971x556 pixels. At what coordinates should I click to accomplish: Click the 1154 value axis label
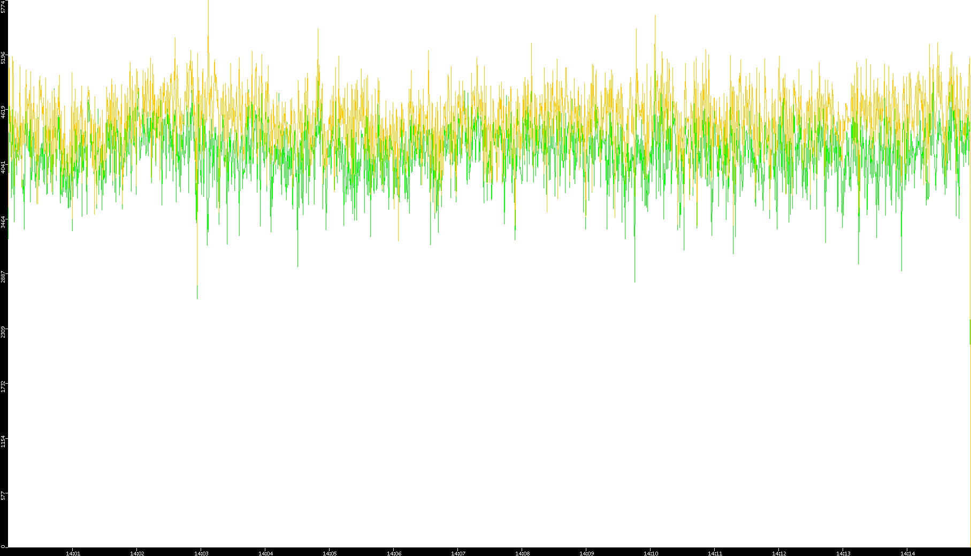pos(3,441)
